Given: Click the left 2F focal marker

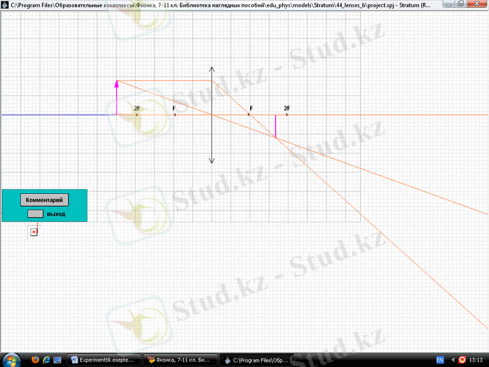Looking at the screenshot, I should click(137, 114).
